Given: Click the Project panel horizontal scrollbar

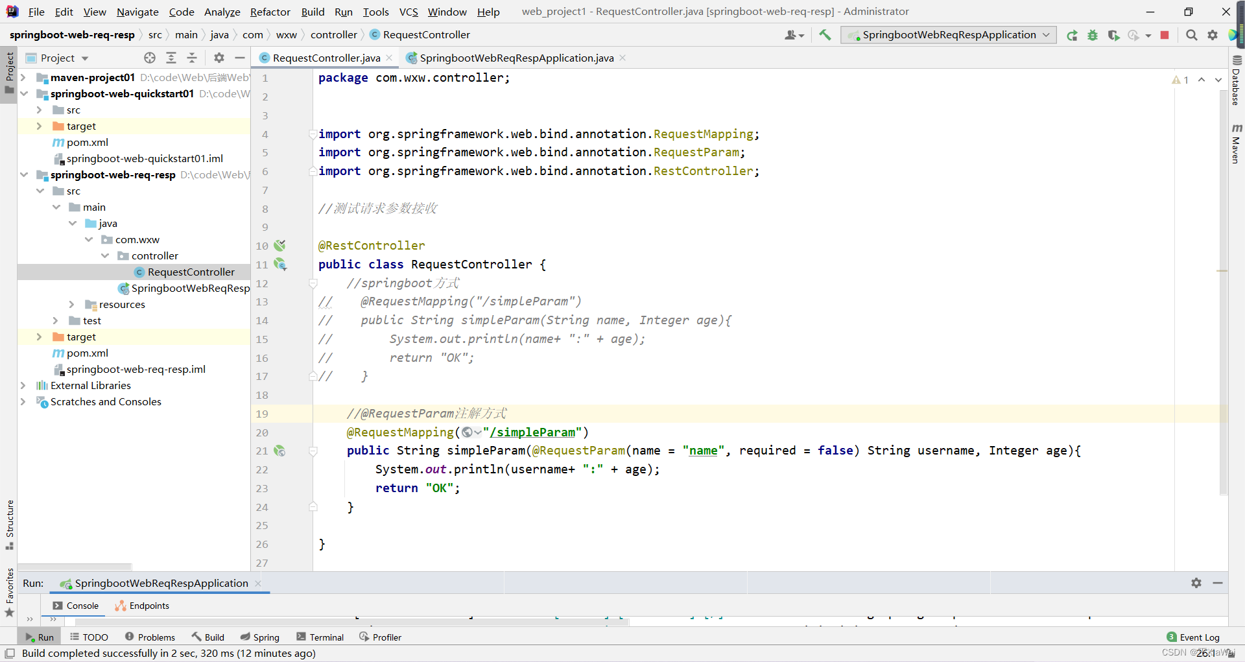Looking at the screenshot, I should pos(75,567).
